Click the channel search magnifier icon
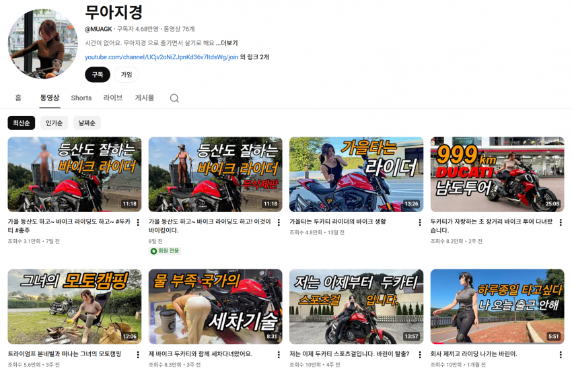572x373 pixels. click(174, 98)
